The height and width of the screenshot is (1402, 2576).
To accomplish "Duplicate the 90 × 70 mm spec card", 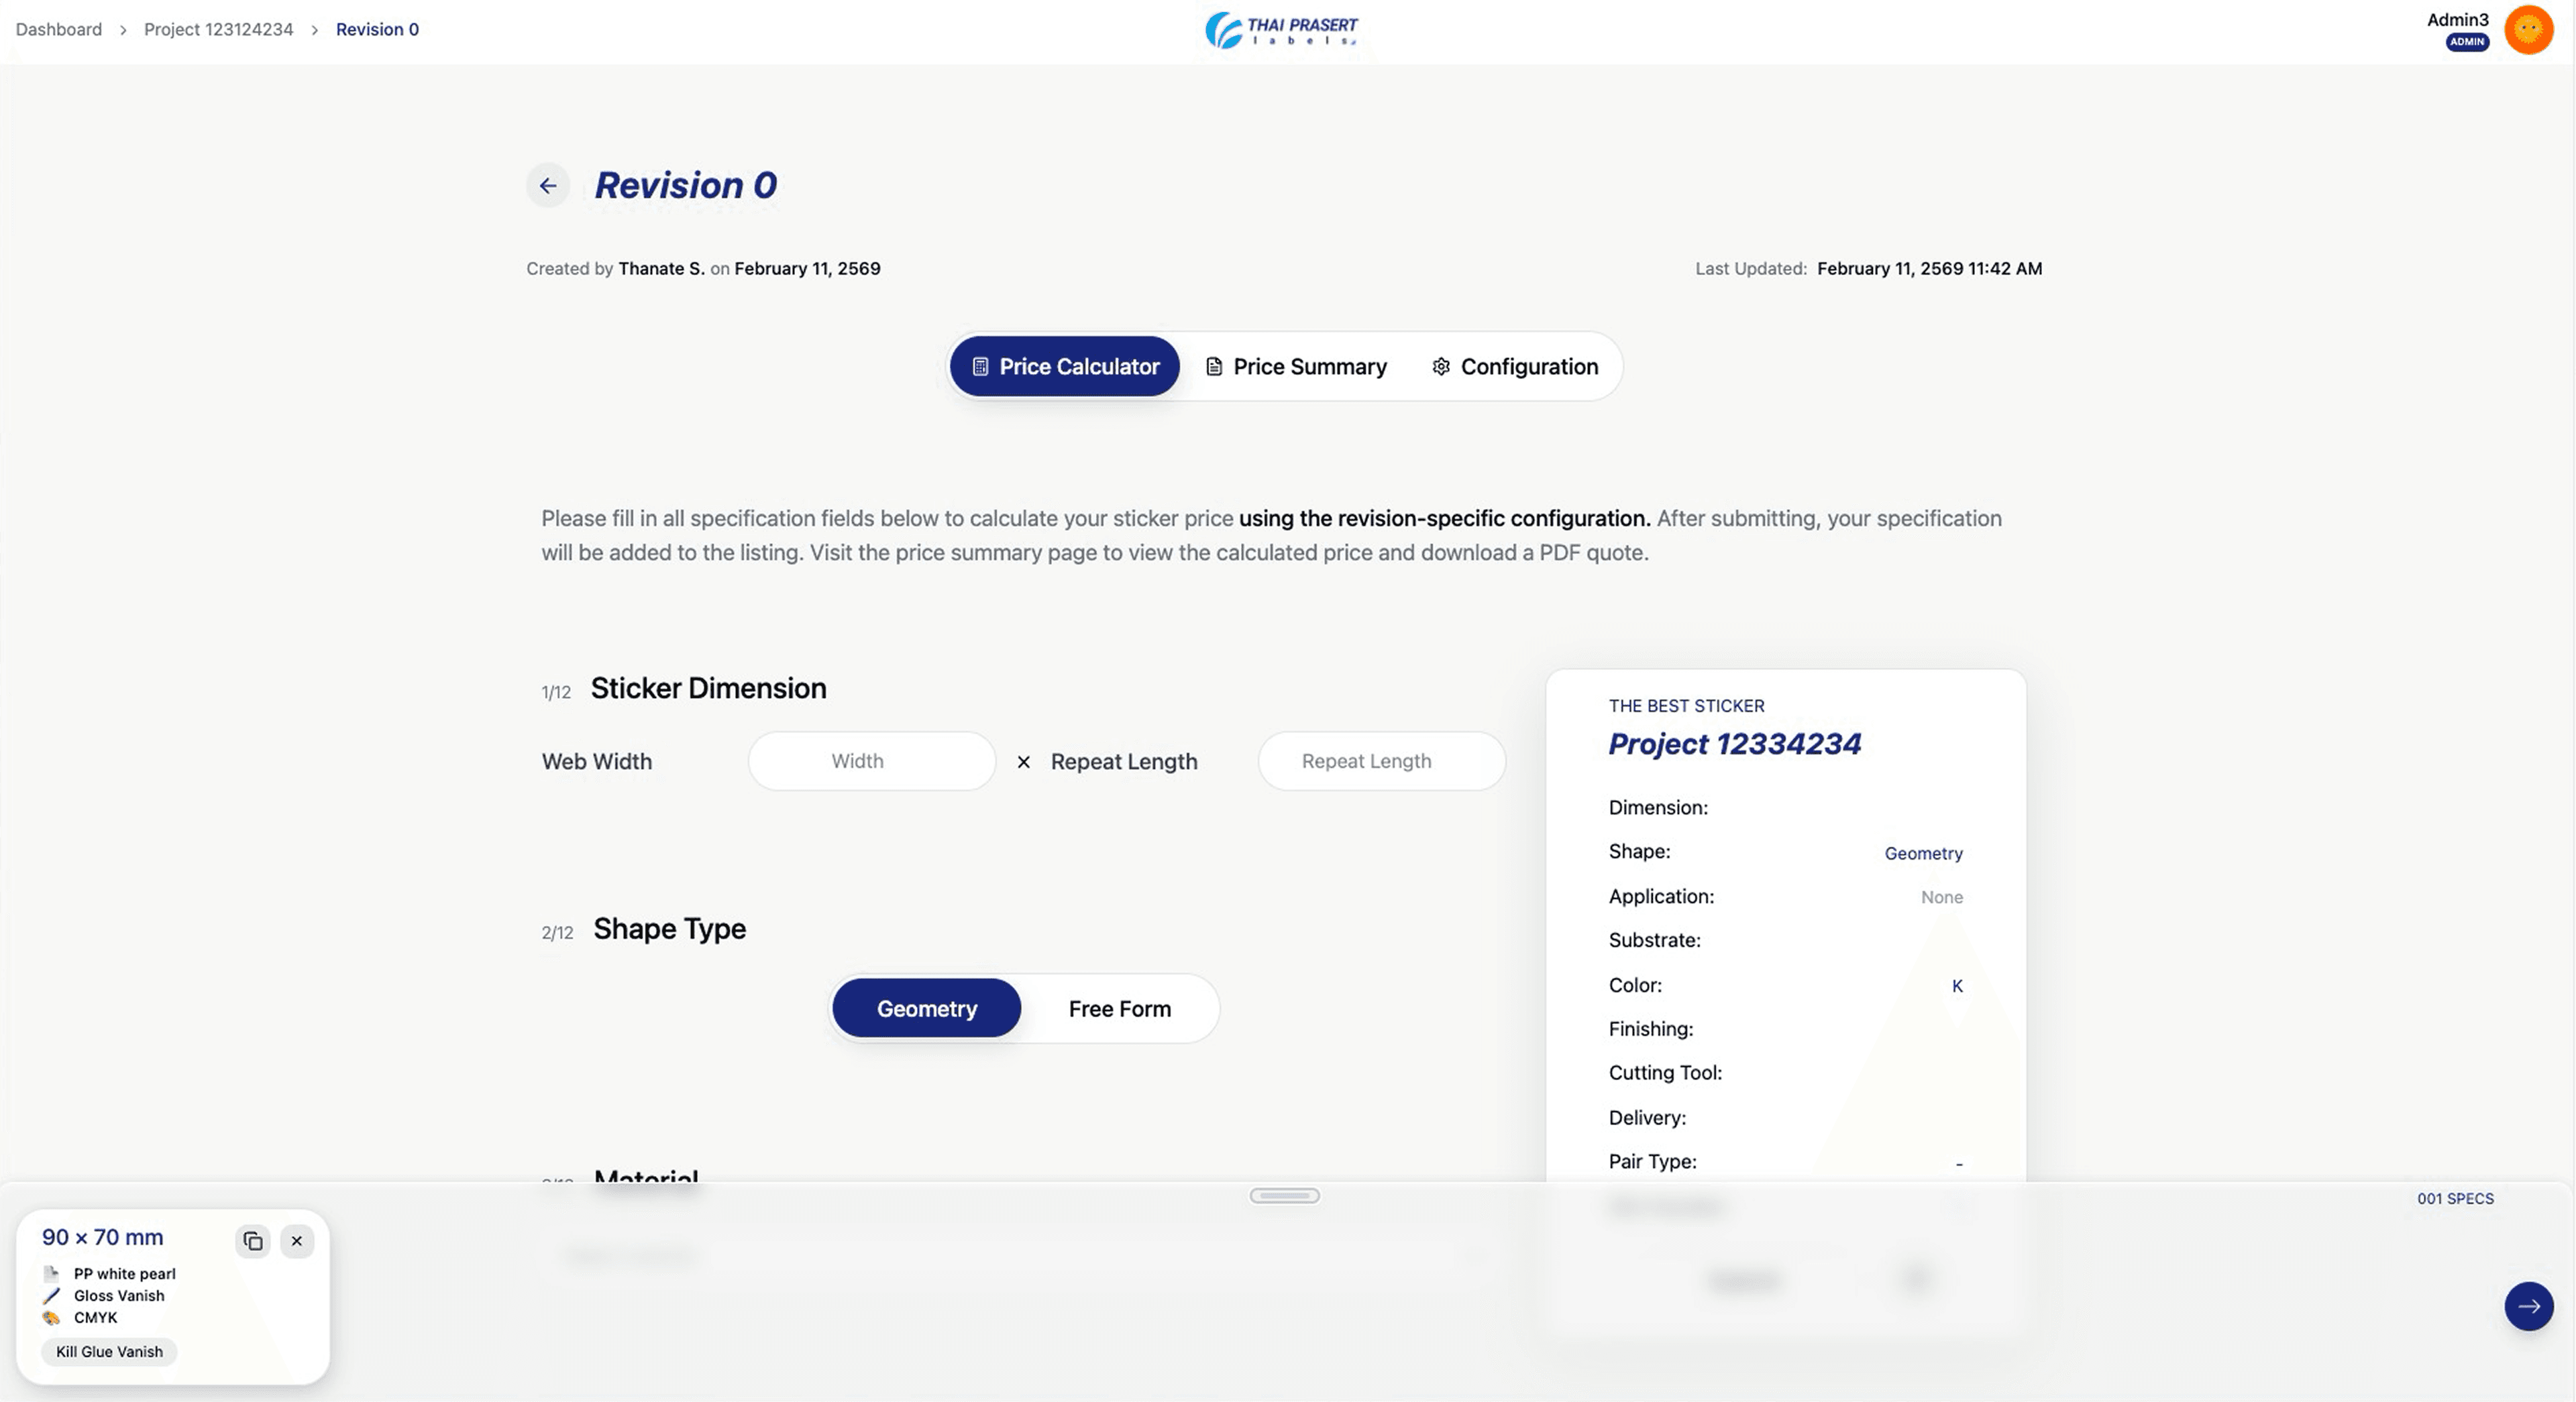I will pos(253,1241).
